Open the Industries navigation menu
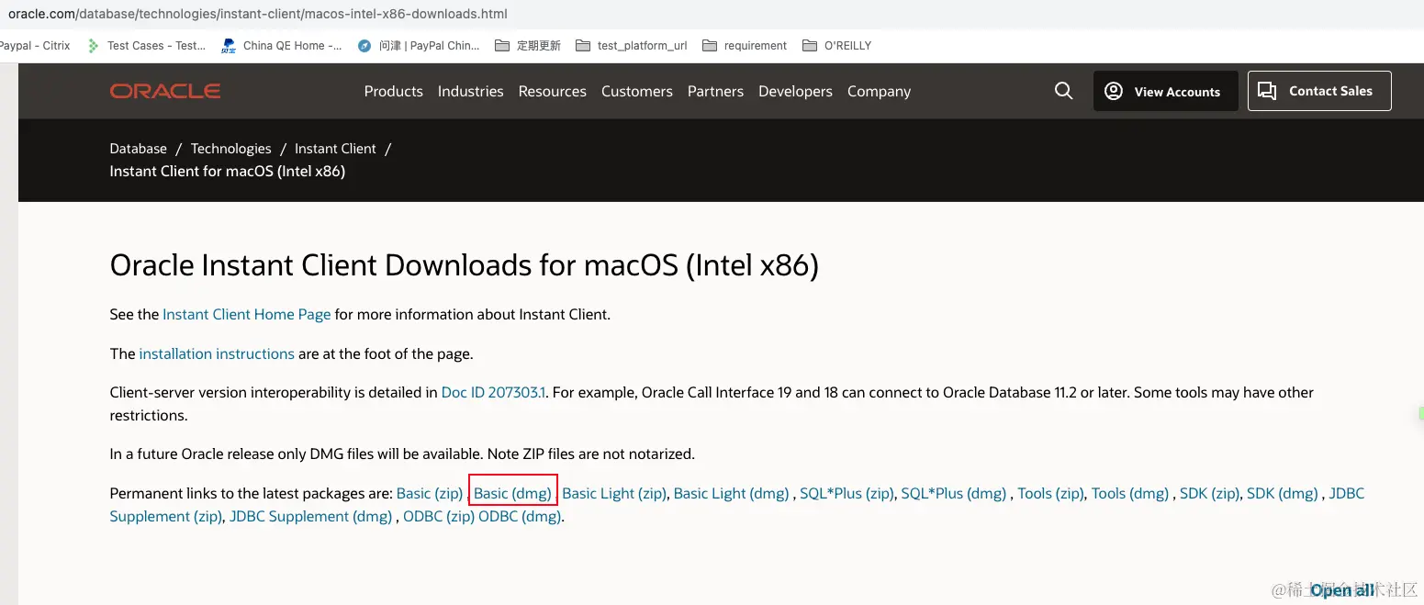 (x=470, y=91)
